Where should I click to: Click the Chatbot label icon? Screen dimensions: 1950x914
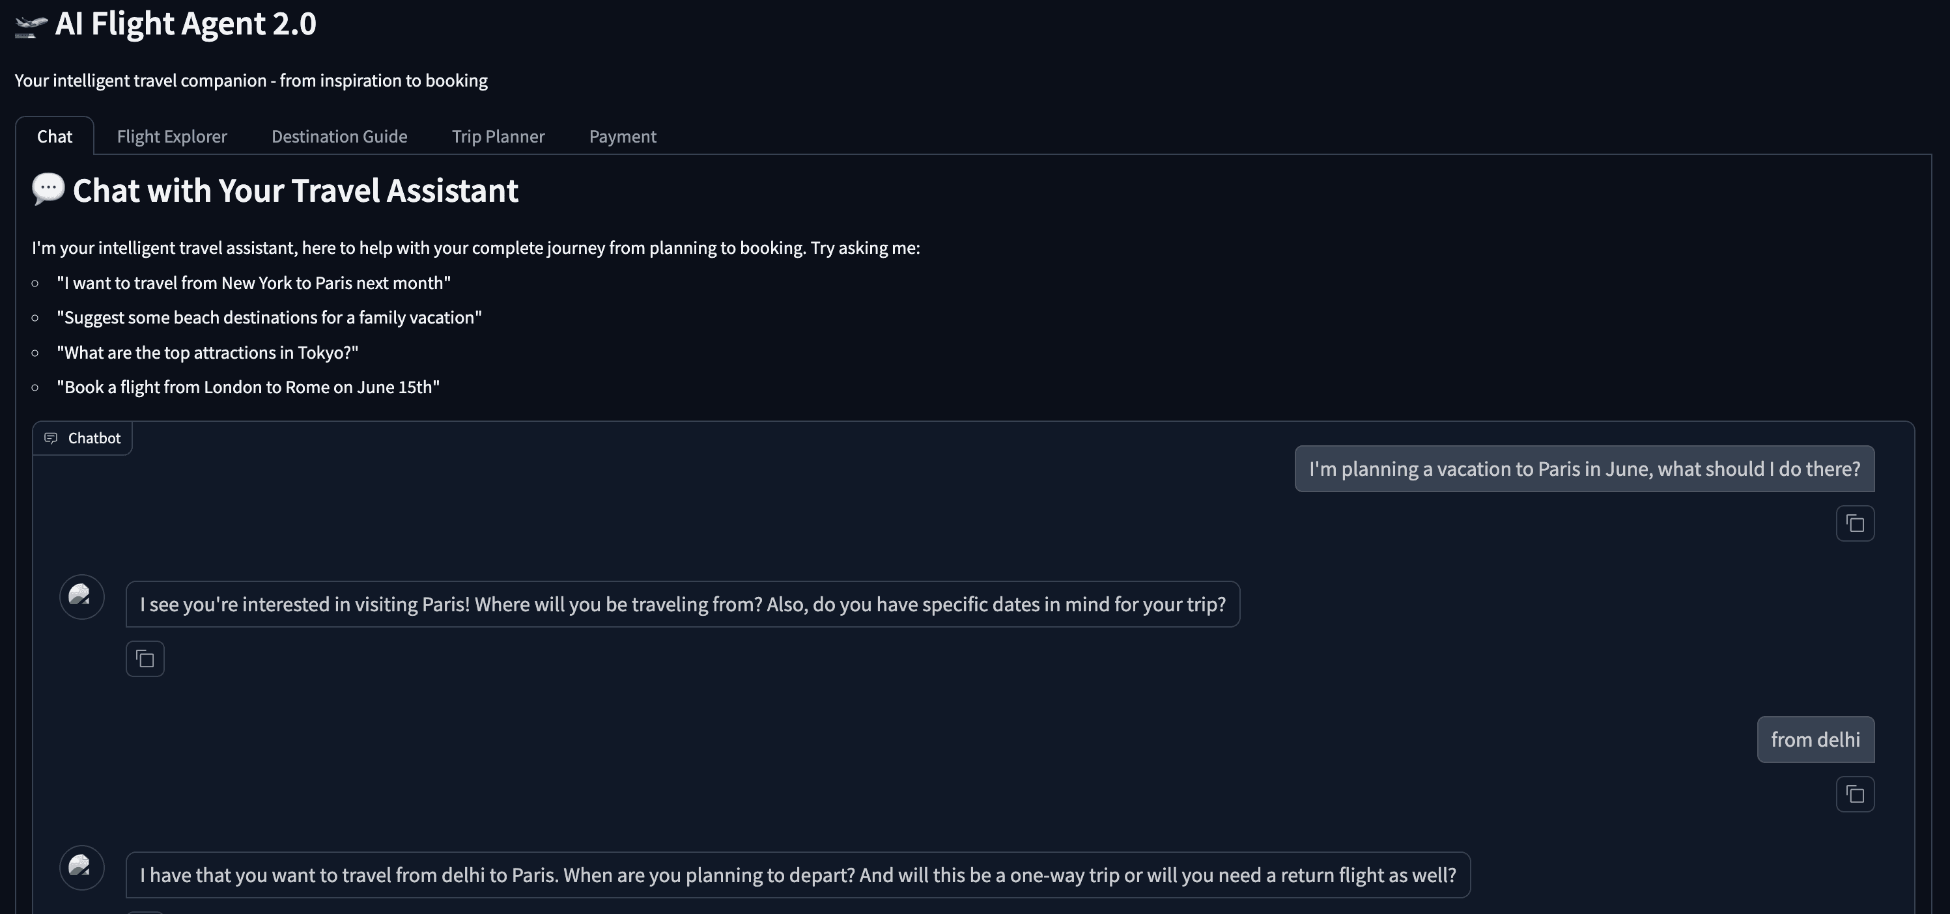click(51, 438)
